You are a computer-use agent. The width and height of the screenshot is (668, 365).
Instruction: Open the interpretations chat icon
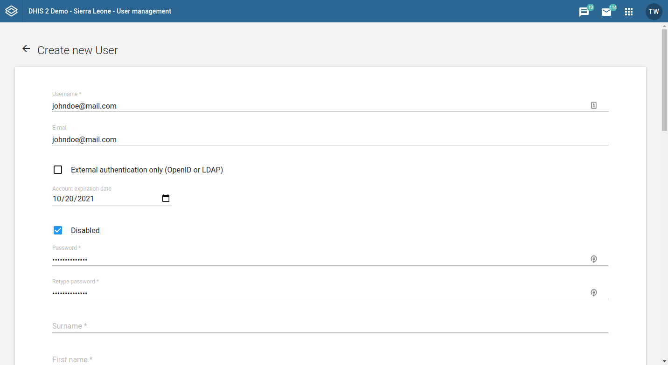(x=584, y=12)
